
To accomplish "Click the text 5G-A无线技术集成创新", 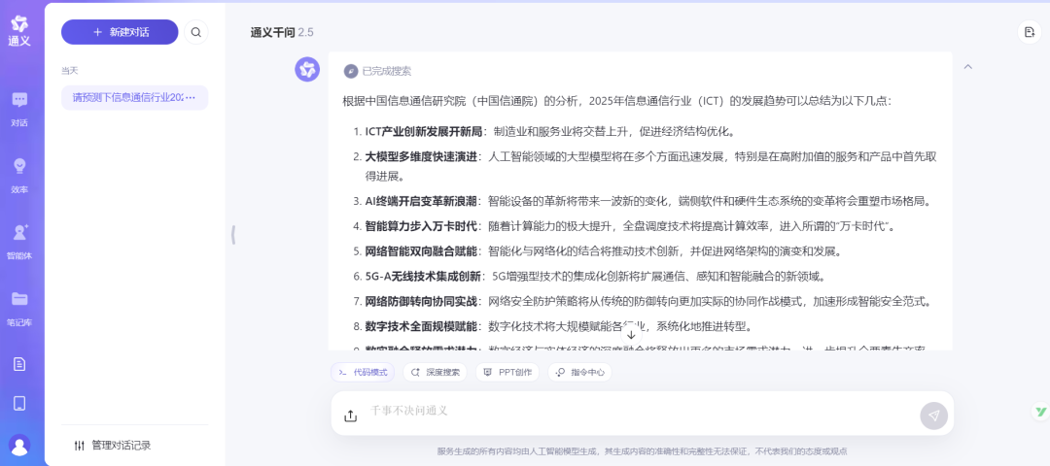I will click(423, 276).
